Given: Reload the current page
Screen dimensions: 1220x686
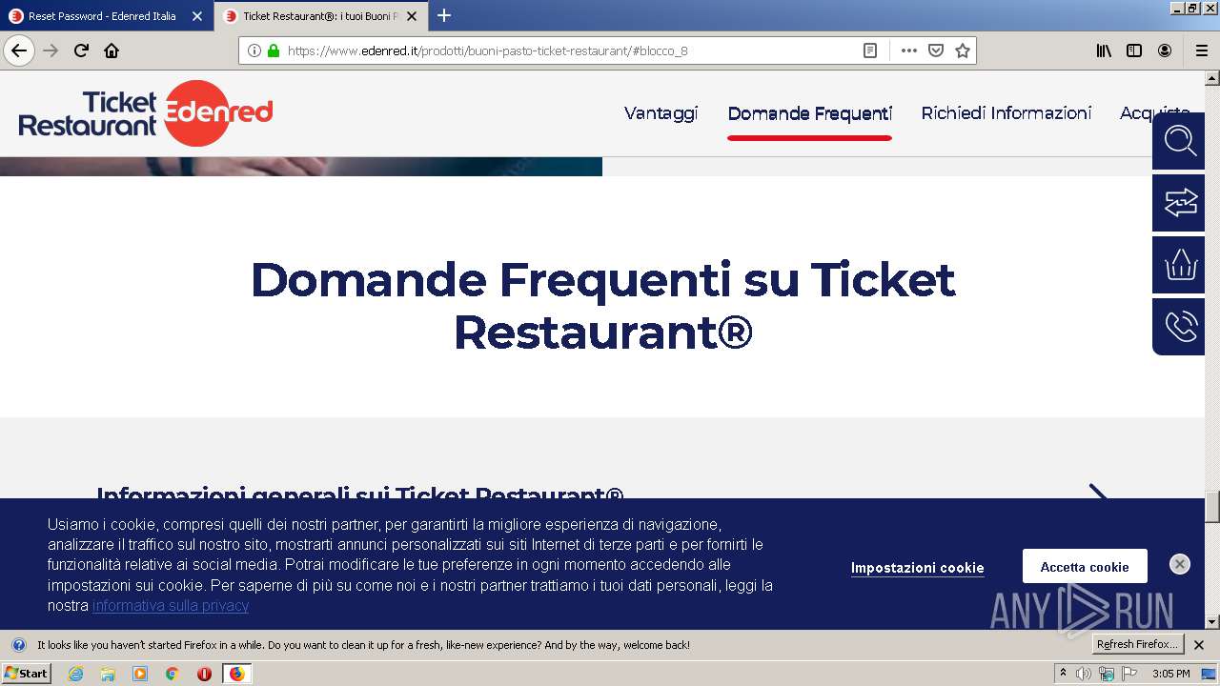Looking at the screenshot, I should click(81, 50).
